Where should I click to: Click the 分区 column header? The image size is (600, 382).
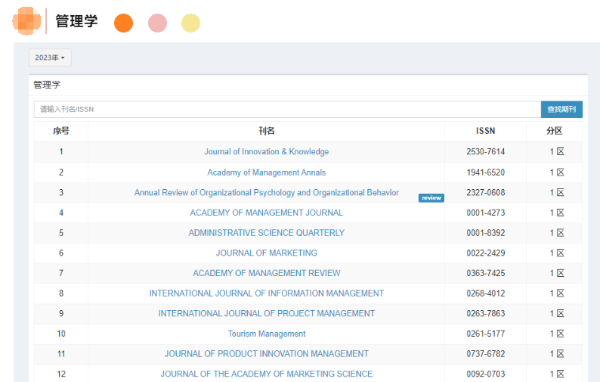[x=555, y=131]
